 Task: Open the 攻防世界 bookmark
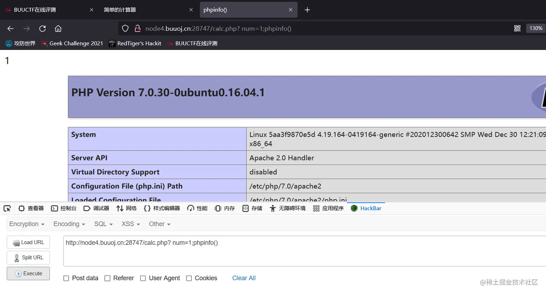(x=20, y=43)
